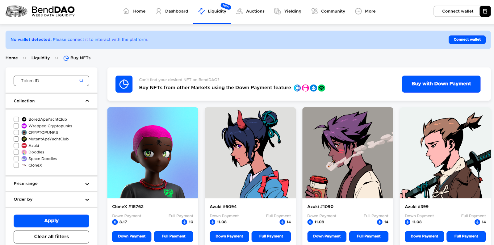494x245 pixels.
Task: Open the Home nav item
Action: pyautogui.click(x=134, y=11)
